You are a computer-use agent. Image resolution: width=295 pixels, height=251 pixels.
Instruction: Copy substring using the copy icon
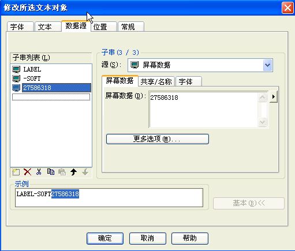pos(51,172)
